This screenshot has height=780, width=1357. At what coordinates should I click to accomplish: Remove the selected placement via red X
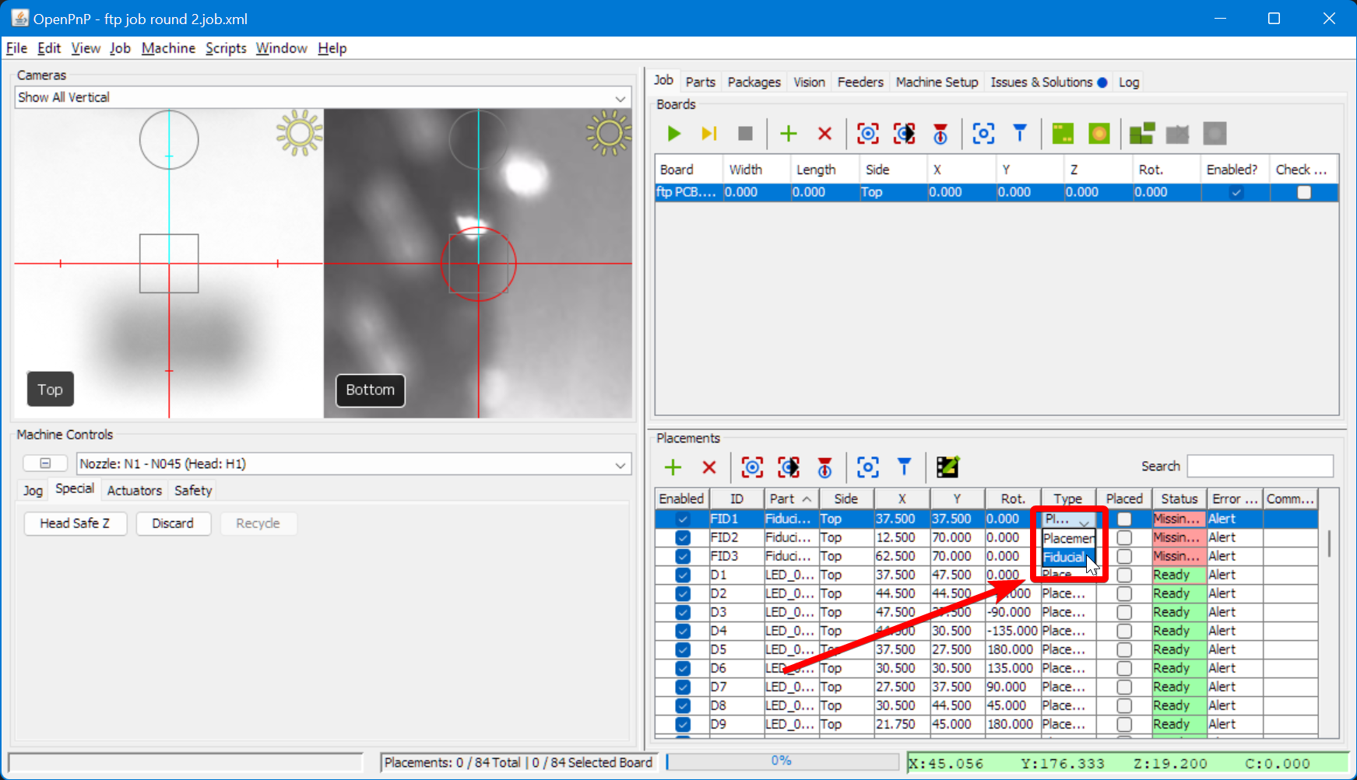tap(708, 467)
